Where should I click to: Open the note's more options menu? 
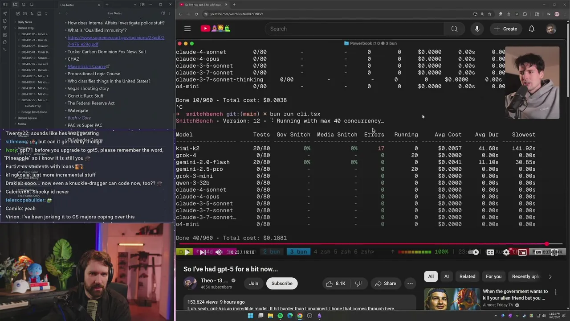(170, 13)
